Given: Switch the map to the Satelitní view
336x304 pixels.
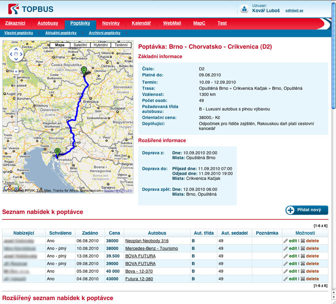Looking at the screenshot, I should point(80,45).
